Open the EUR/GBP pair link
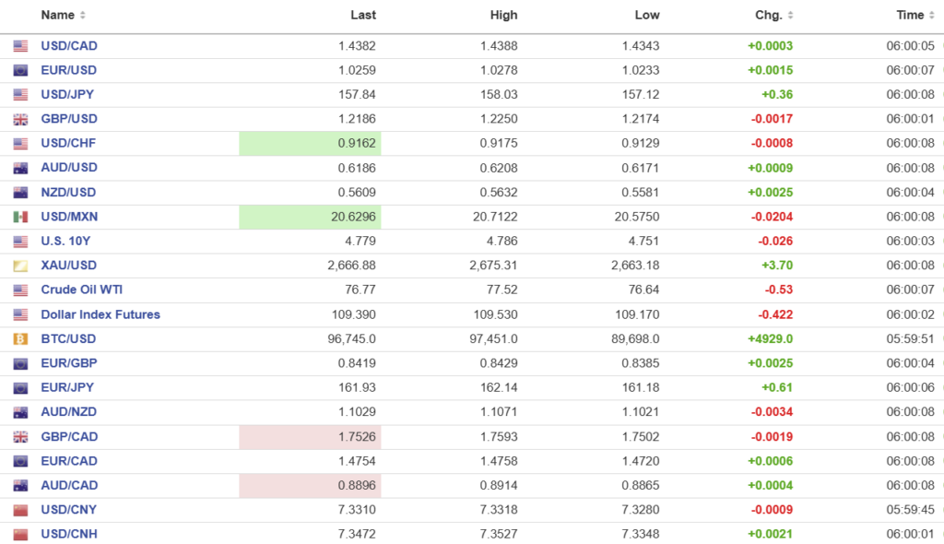 point(69,363)
